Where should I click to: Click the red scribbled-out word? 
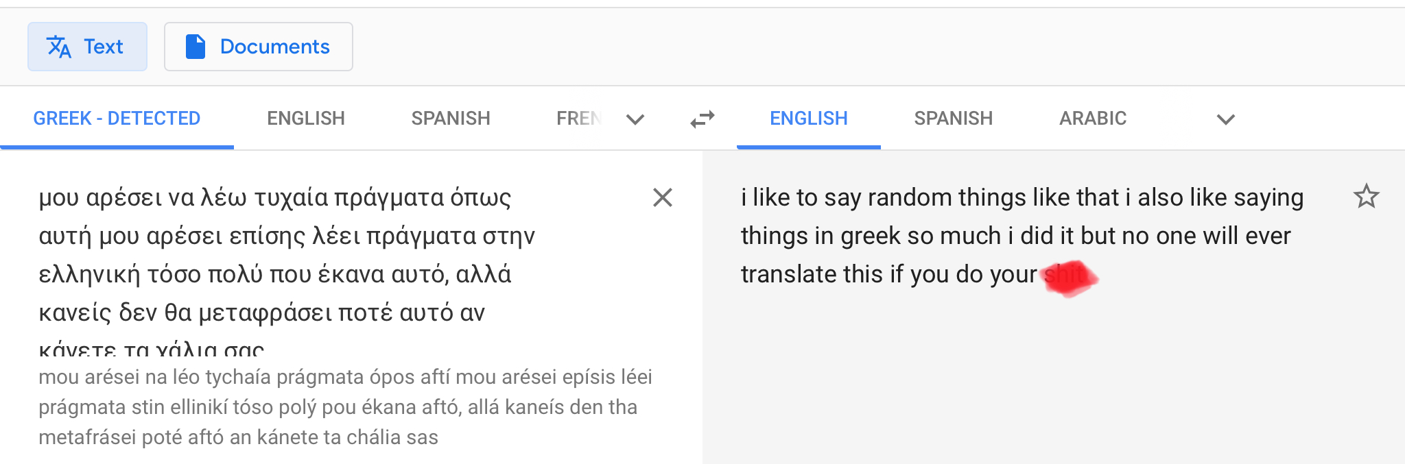[1067, 277]
